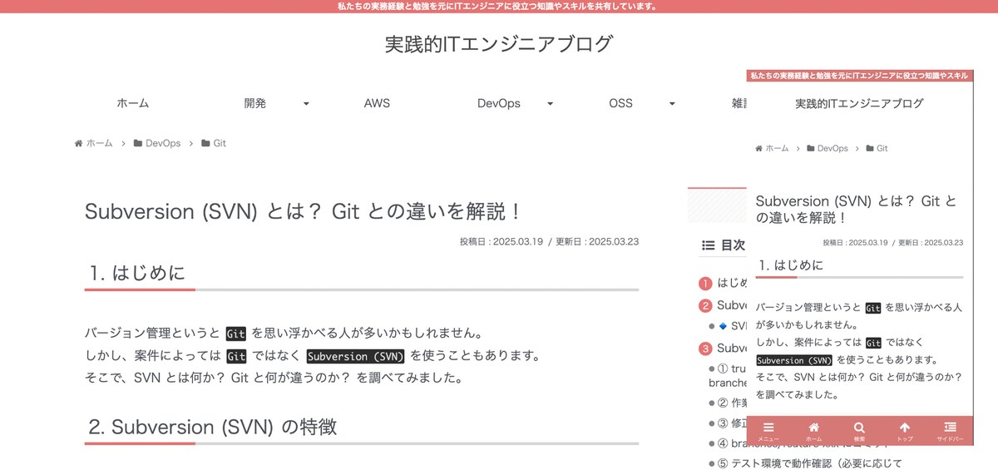998x470 pixels.
Task: Expand the DevOps menu dropdown arrow
Action: coord(550,104)
